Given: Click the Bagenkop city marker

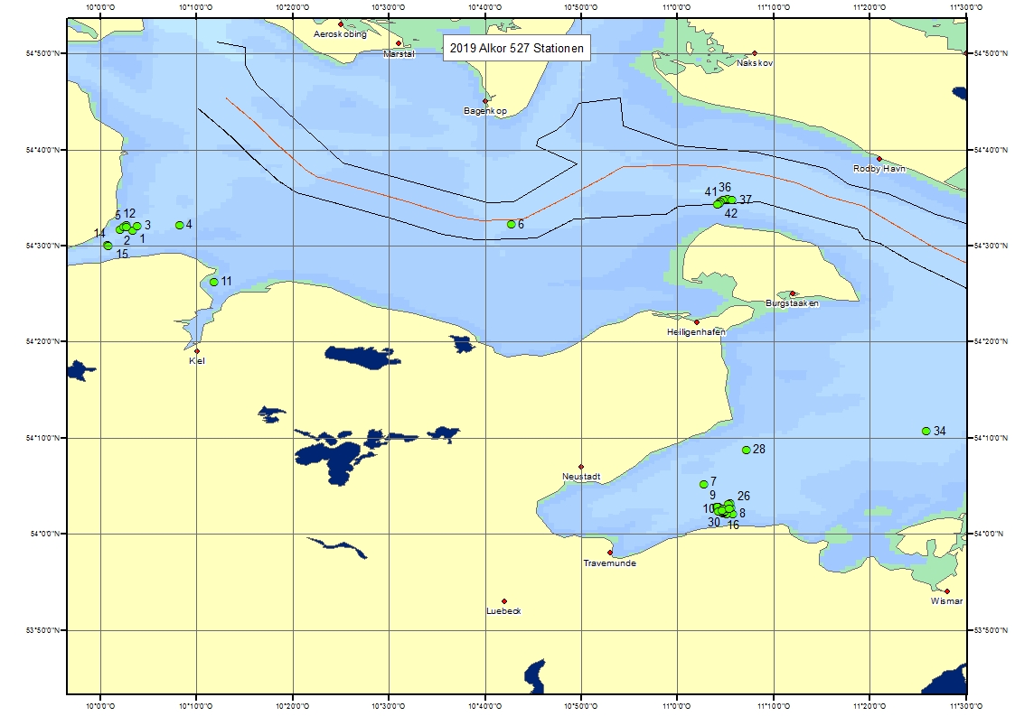Looking at the screenshot, I should pyautogui.click(x=485, y=101).
